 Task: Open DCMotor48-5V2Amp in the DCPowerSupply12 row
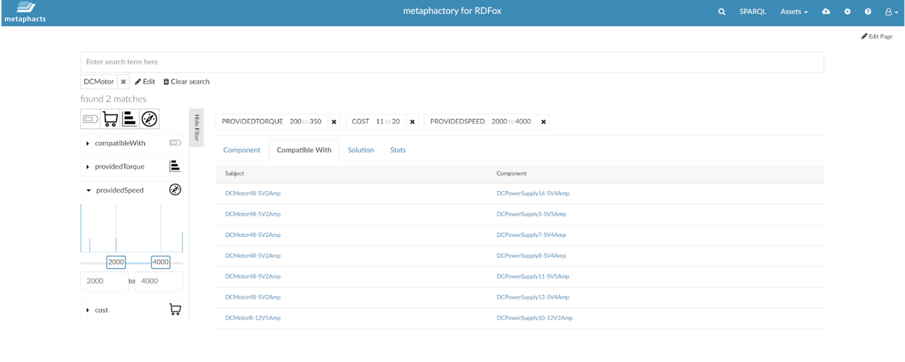pyautogui.click(x=253, y=298)
